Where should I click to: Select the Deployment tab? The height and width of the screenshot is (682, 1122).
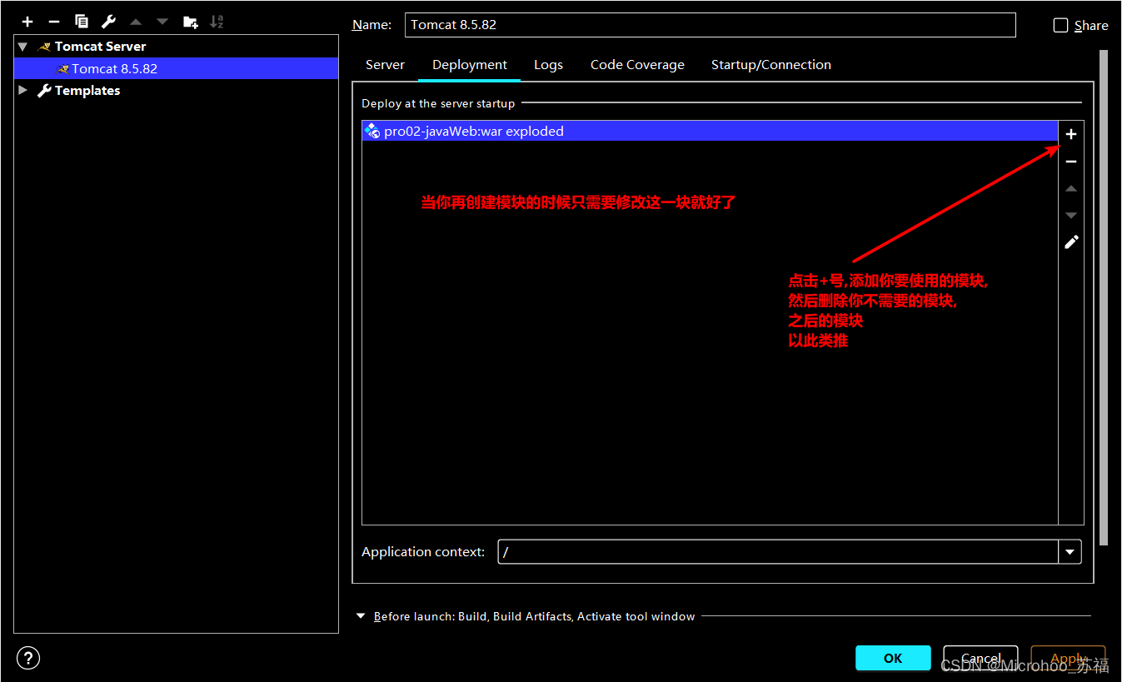(x=470, y=65)
